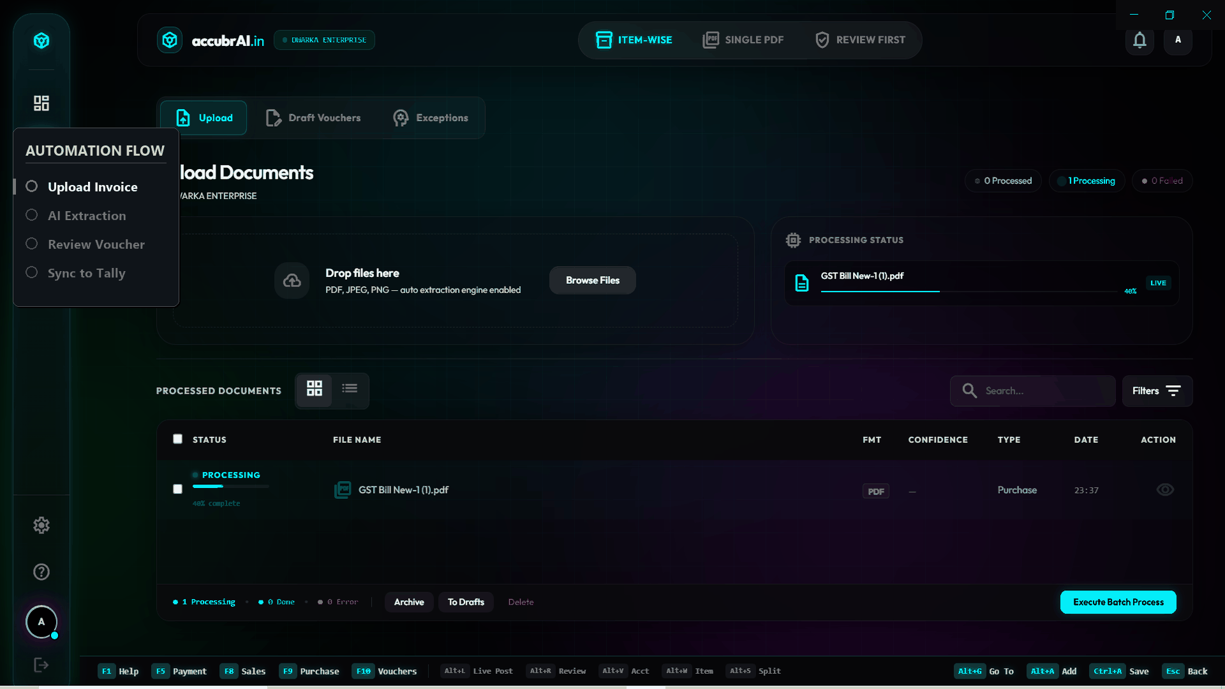Click the Drop files here area

(455, 281)
